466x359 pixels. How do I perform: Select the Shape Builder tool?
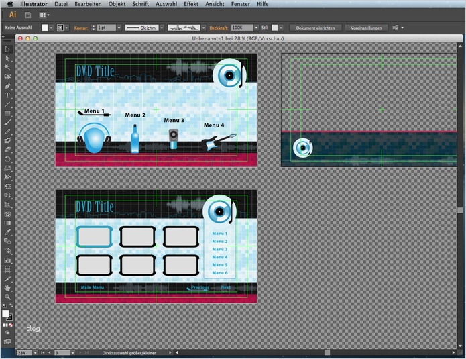coord(7,195)
